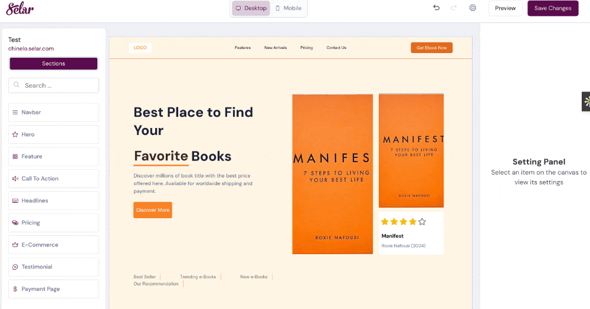Screen dimensions: 590x309
Task: Click the magnifier icon in search box
Action: pos(17,85)
